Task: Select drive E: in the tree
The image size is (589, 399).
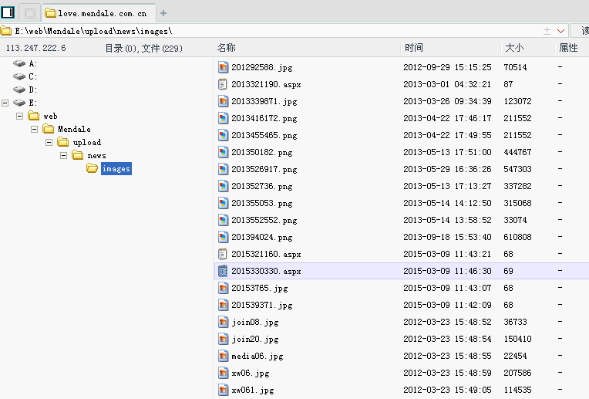Action: pos(25,103)
